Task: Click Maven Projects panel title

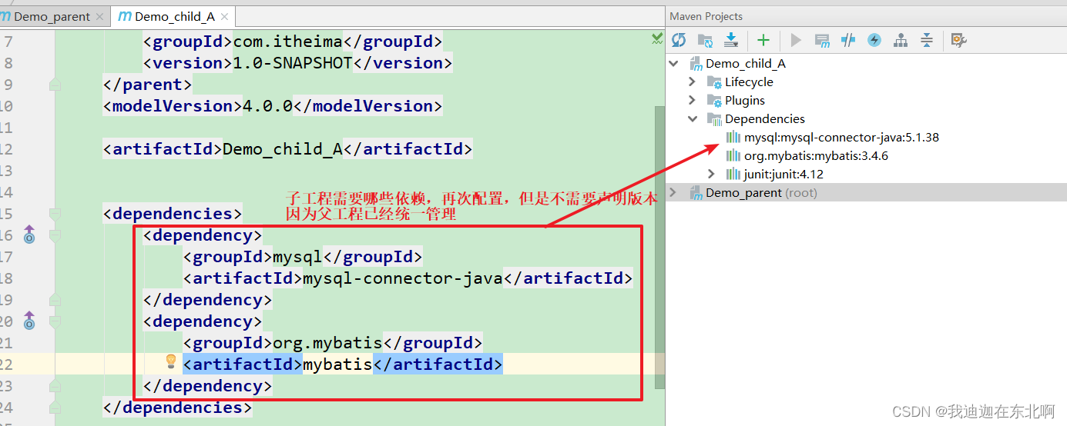Action: pyautogui.click(x=706, y=16)
